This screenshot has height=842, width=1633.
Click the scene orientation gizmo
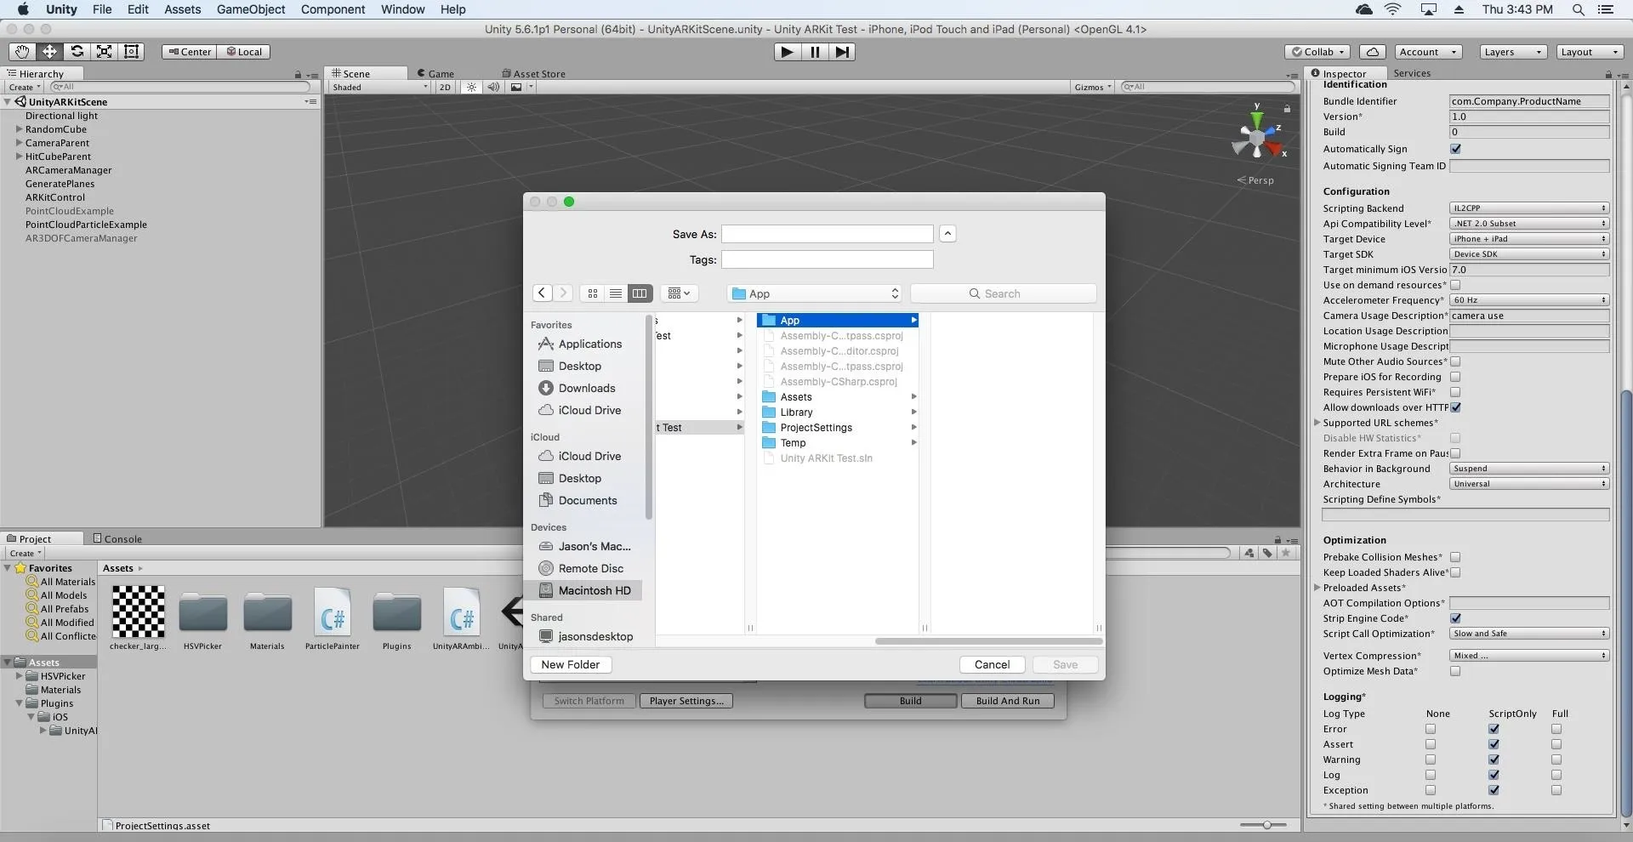coord(1259,139)
